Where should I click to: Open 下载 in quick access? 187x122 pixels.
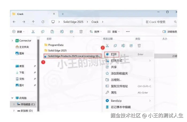tap(20, 73)
